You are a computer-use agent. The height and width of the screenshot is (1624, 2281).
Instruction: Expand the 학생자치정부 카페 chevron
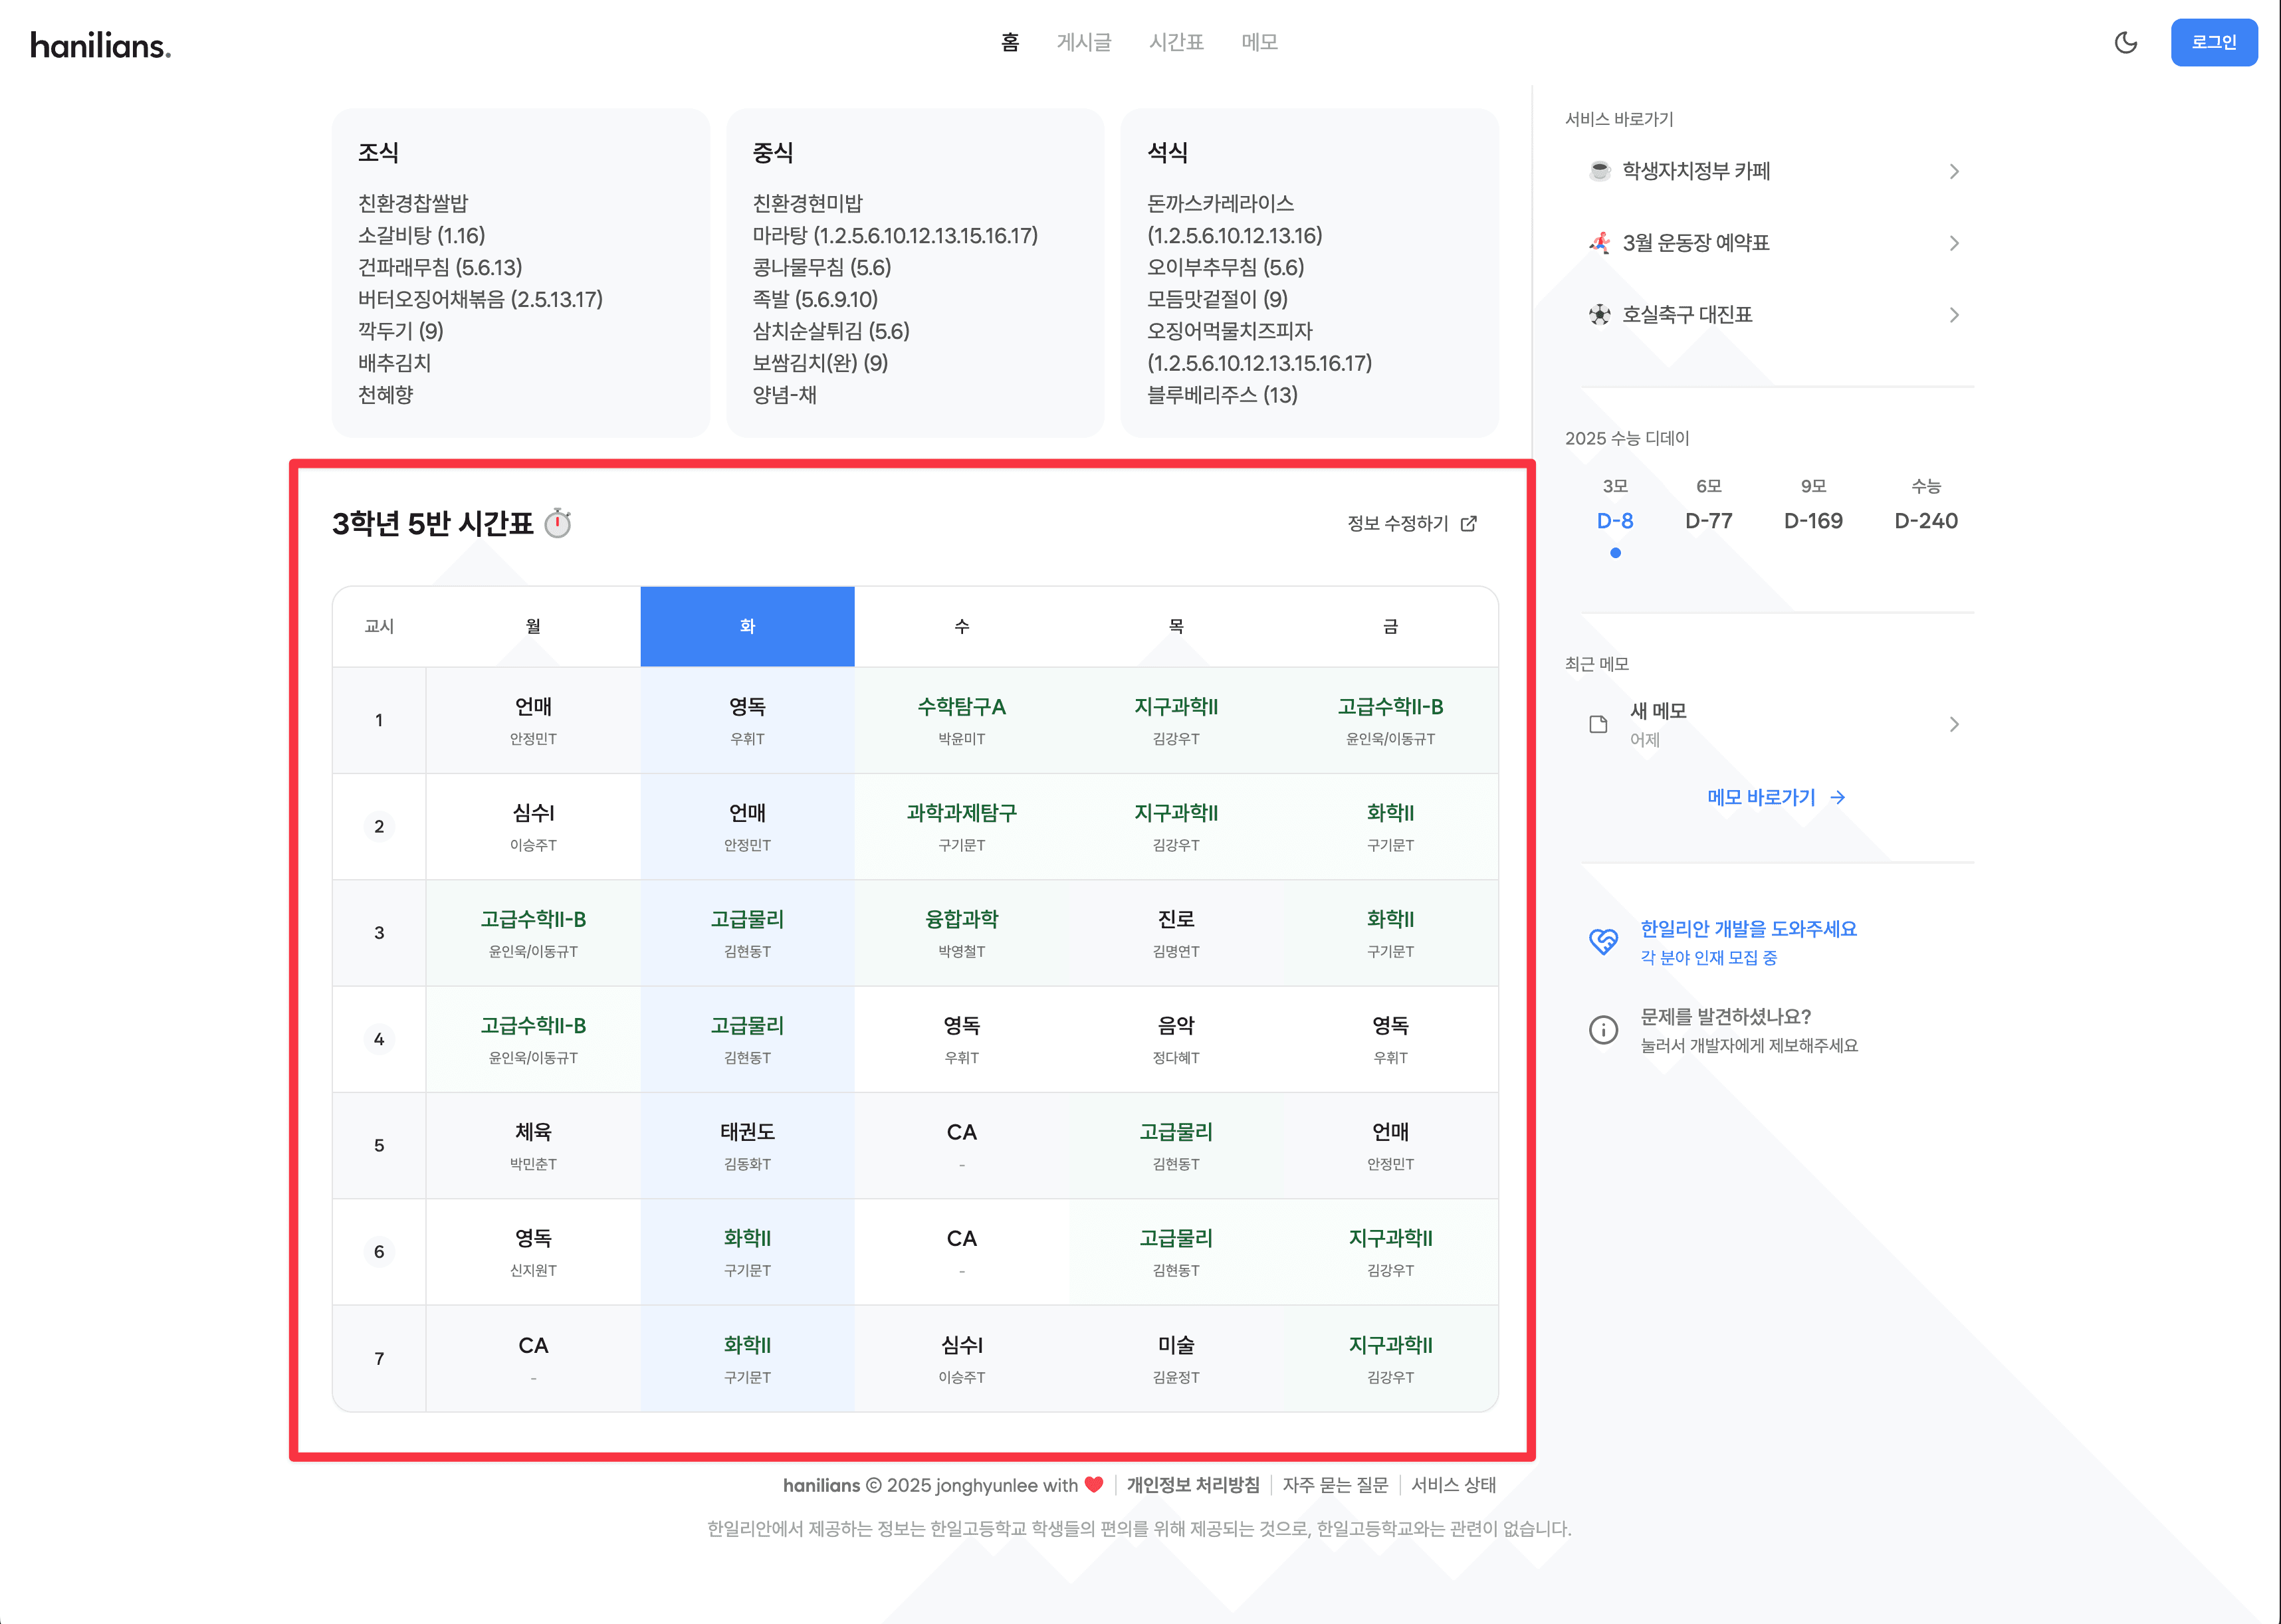1953,172
